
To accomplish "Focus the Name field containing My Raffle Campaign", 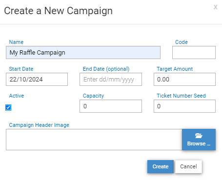I will (83, 53).
